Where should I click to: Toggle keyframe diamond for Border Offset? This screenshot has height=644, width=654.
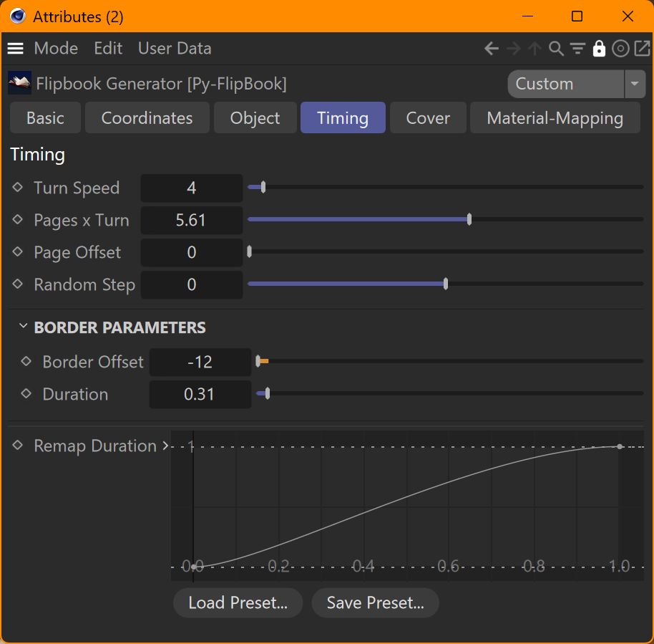[x=26, y=361]
